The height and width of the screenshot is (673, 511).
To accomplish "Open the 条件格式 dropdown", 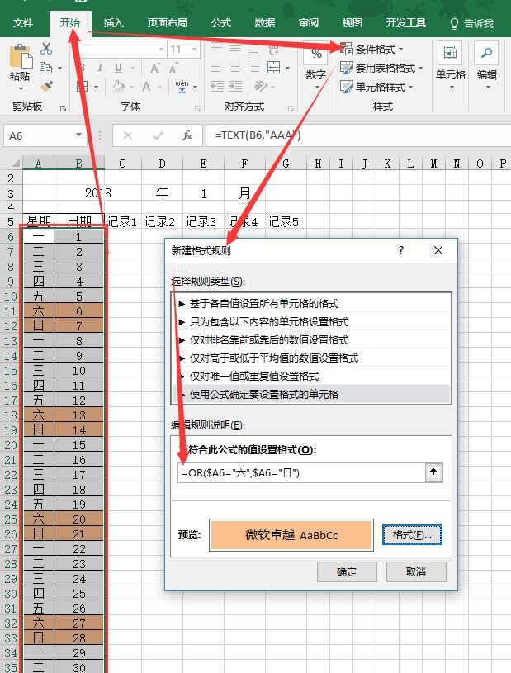I will click(373, 50).
